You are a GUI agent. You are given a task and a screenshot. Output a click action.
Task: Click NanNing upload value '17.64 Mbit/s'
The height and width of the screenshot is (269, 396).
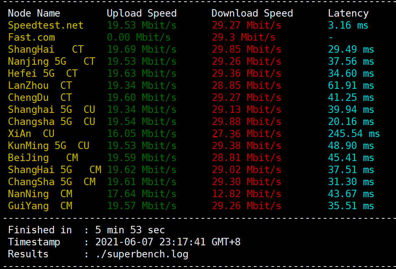(x=142, y=194)
